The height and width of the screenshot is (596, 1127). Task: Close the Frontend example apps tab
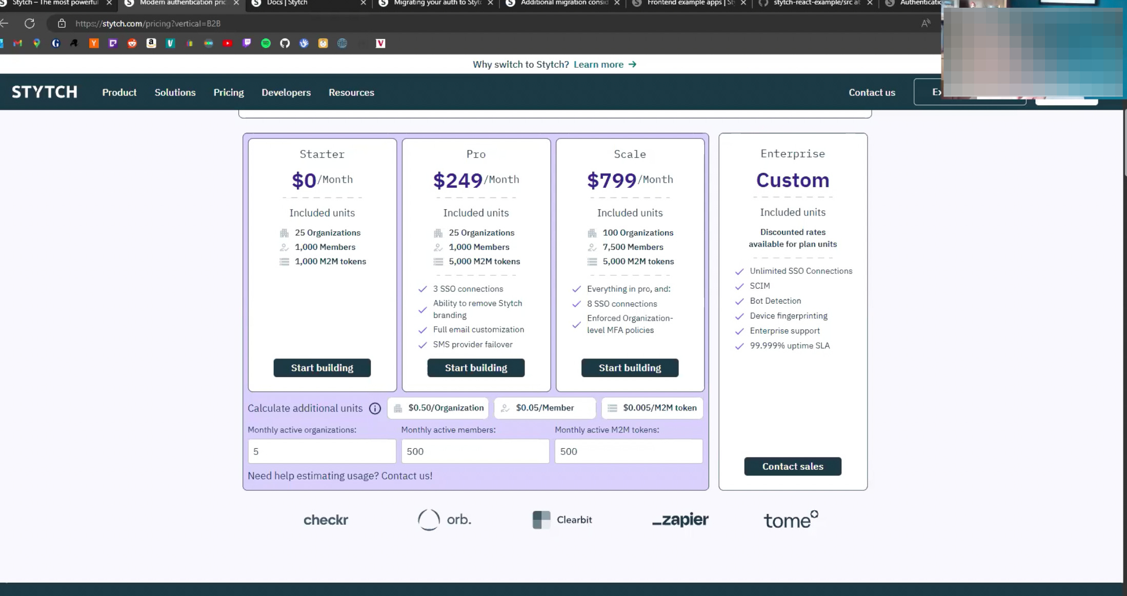coord(743,3)
